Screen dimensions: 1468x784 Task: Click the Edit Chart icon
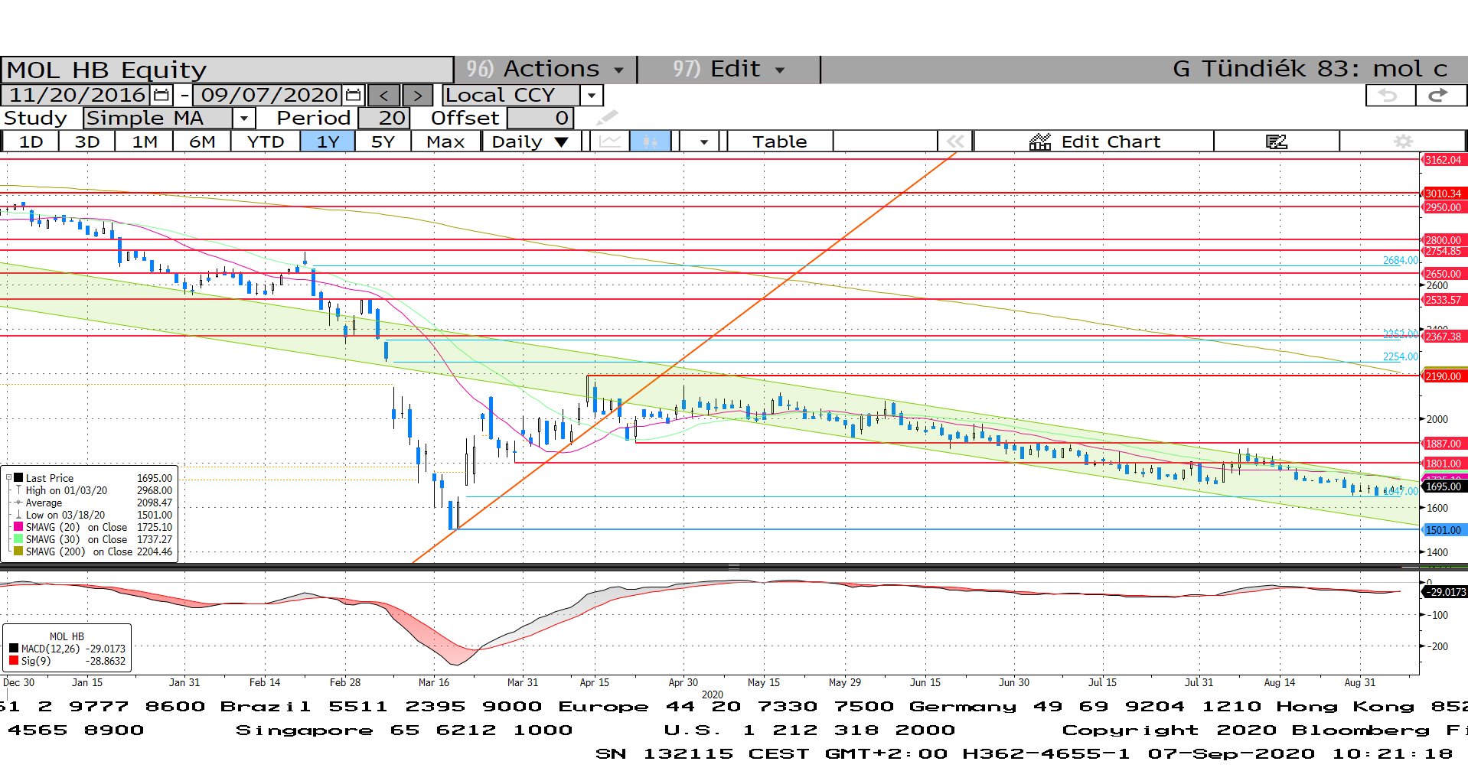click(1040, 142)
